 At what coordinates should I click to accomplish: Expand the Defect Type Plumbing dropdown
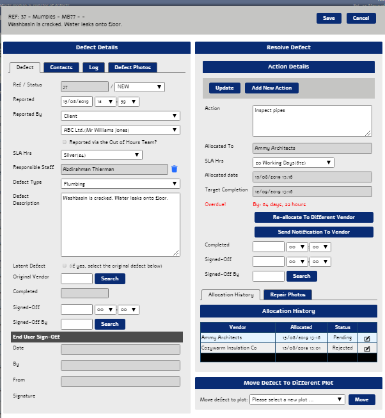[x=120, y=184]
